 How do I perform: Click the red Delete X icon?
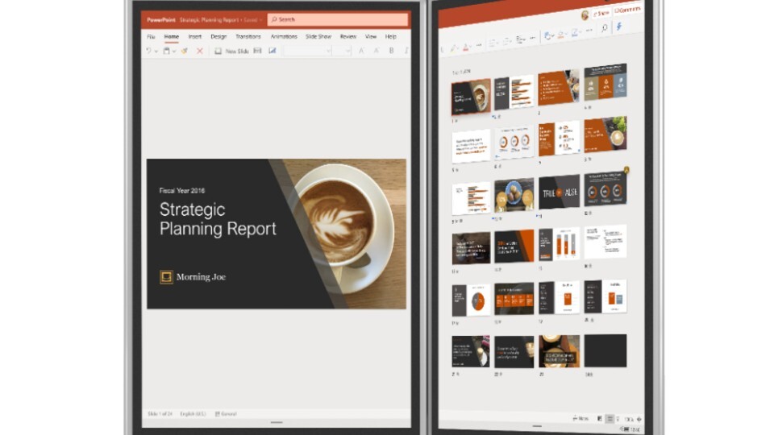pyautogui.click(x=199, y=50)
